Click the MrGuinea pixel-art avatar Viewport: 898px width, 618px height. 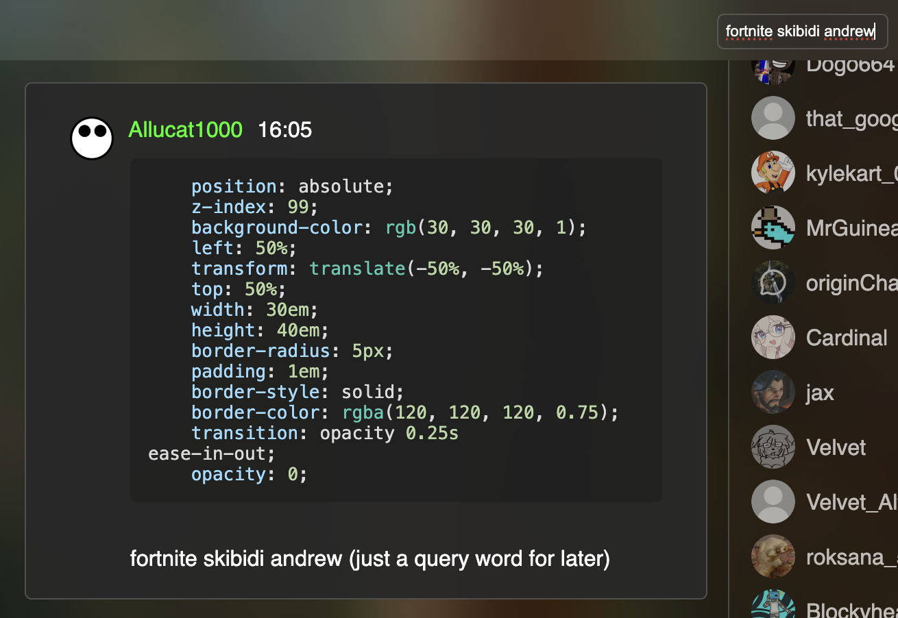(773, 227)
